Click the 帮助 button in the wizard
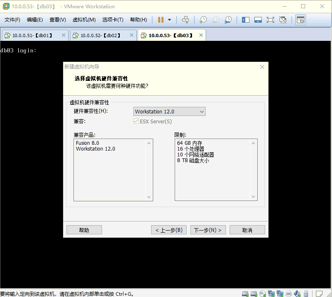Screen dimensions: 332x297 [x=84, y=230]
